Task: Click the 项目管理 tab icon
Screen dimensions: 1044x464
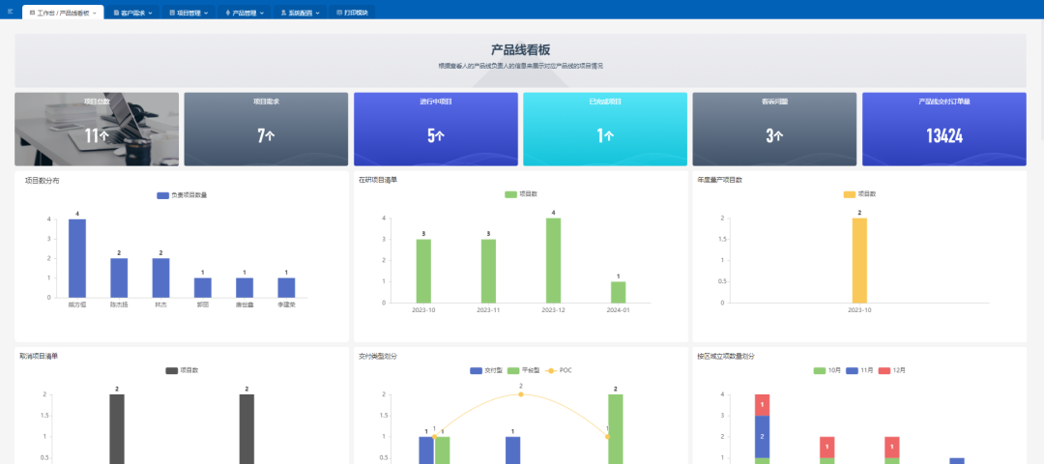Action: point(173,14)
